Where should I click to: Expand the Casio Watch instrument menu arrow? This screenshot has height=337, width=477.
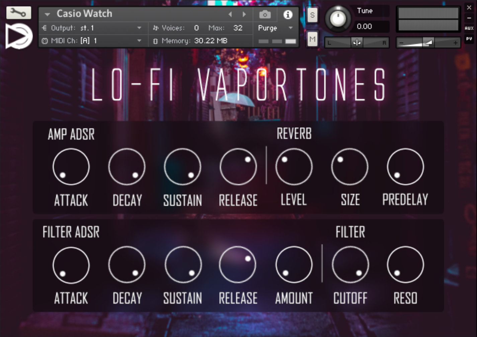point(47,14)
